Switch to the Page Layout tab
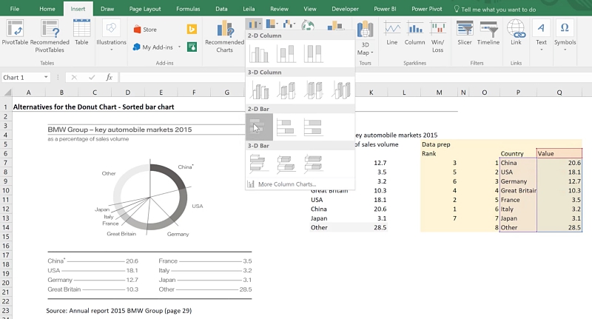The width and height of the screenshot is (592, 319). pyautogui.click(x=145, y=9)
